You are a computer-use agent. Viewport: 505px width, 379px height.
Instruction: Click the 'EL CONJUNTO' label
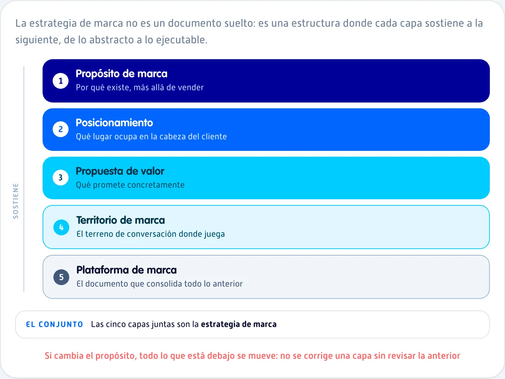[x=54, y=324]
